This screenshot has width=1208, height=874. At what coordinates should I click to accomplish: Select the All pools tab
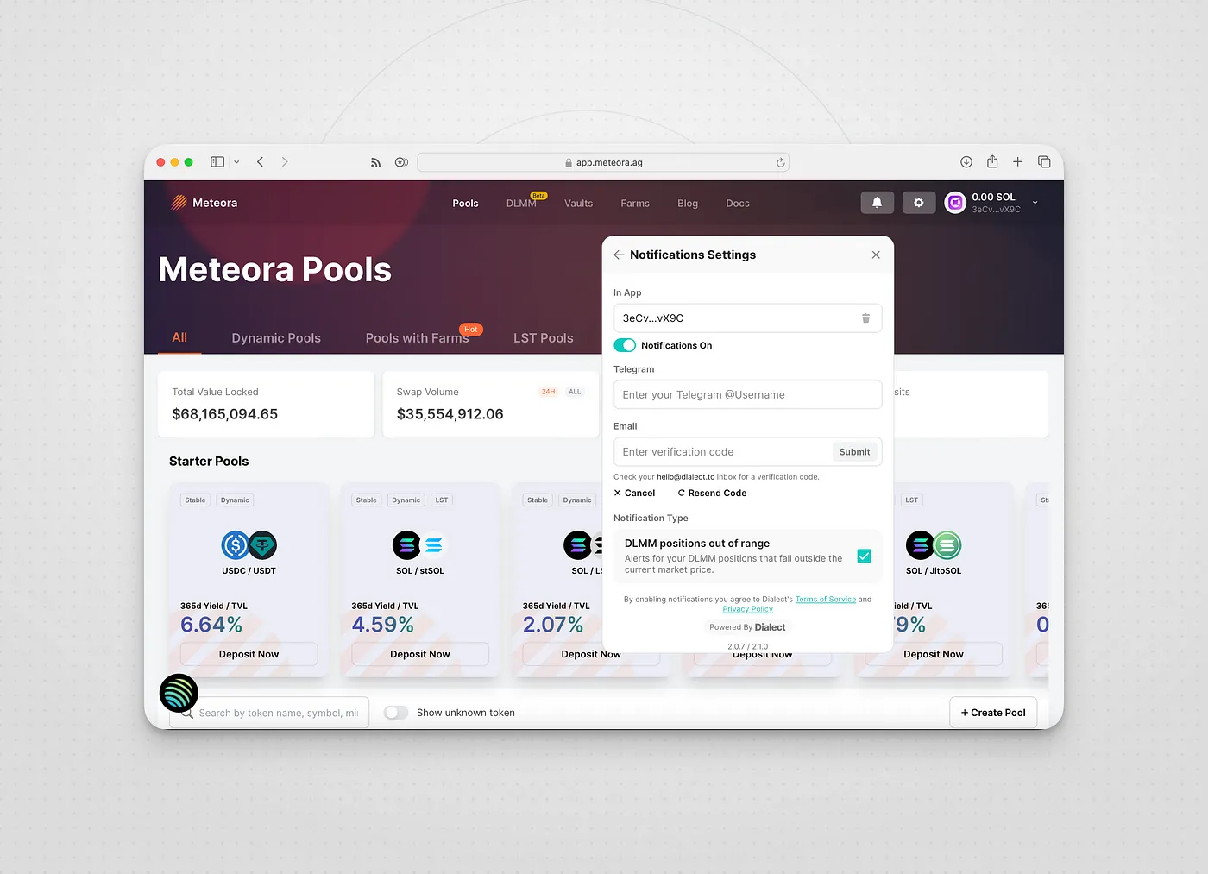pyautogui.click(x=179, y=337)
